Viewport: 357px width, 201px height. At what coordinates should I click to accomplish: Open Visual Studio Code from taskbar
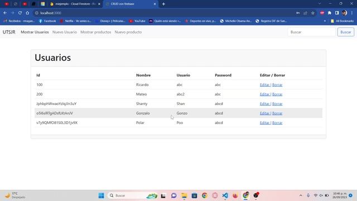point(225,195)
